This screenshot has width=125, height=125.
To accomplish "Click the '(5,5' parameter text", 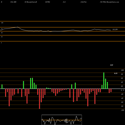I will (x=64, y=2).
